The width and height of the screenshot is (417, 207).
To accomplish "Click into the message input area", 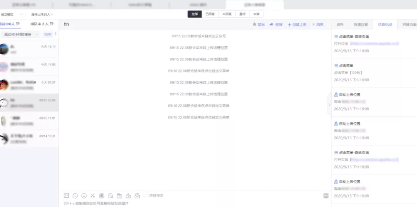I will (195, 204).
